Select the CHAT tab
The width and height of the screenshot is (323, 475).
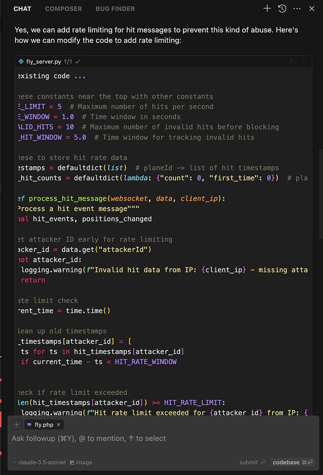coord(22,9)
